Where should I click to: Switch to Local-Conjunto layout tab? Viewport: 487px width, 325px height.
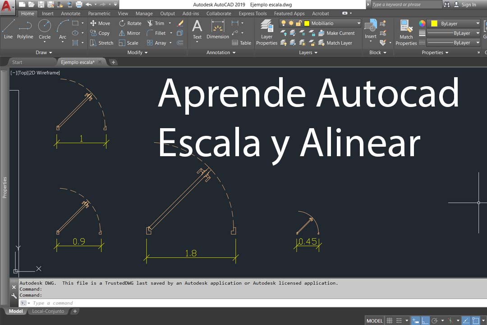[x=48, y=311]
